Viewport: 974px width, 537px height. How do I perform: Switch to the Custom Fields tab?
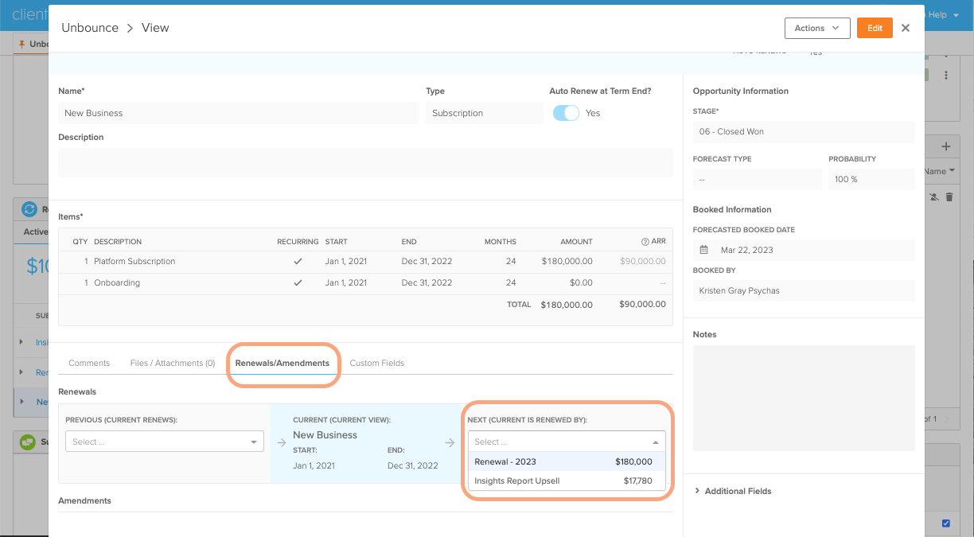point(377,363)
